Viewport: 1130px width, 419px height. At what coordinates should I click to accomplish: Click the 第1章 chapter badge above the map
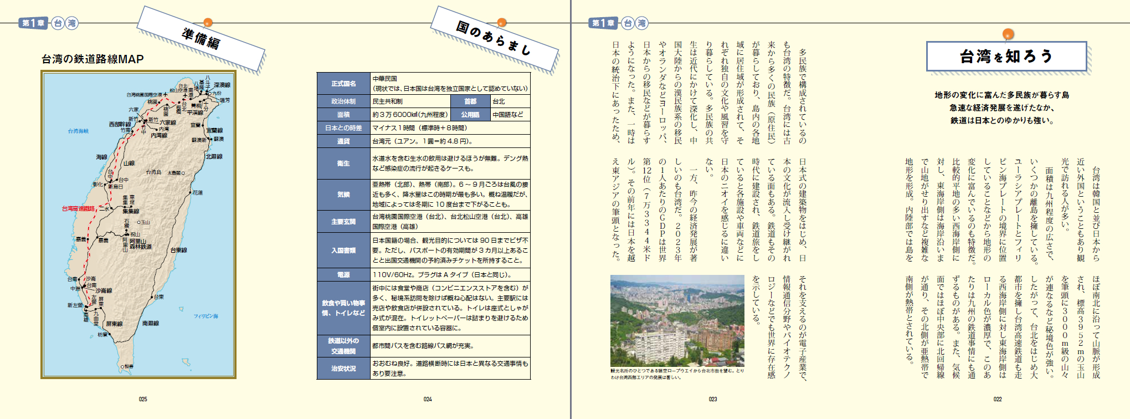click(x=33, y=23)
